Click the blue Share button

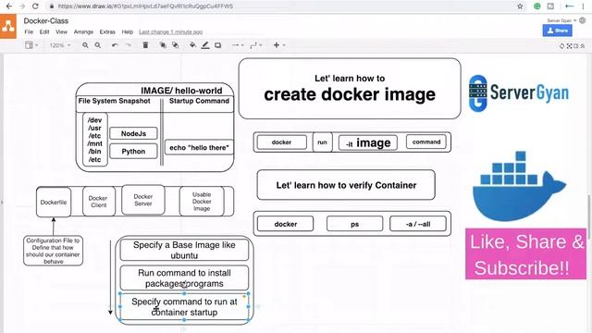click(x=557, y=31)
